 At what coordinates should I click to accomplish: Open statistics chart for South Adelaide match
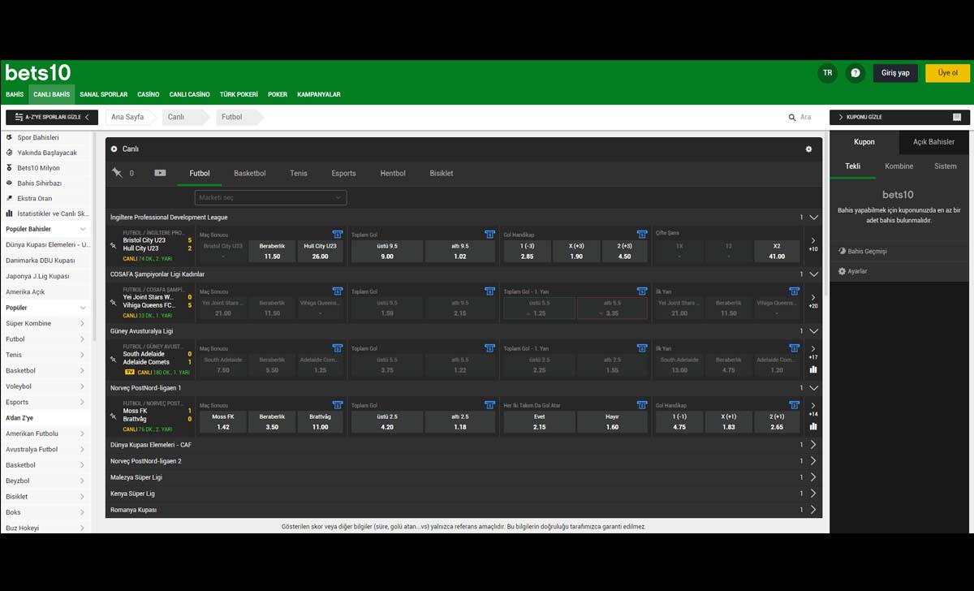coord(813,369)
